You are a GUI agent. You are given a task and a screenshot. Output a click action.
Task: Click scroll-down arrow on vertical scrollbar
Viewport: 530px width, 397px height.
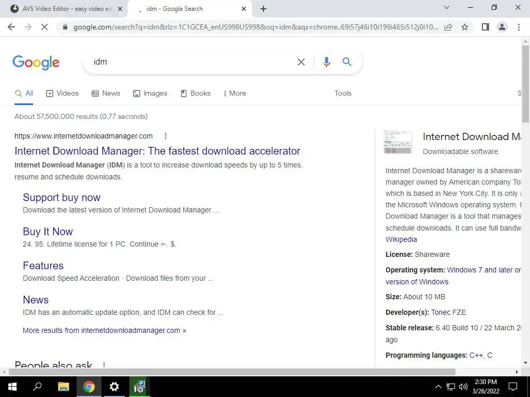(x=525, y=363)
